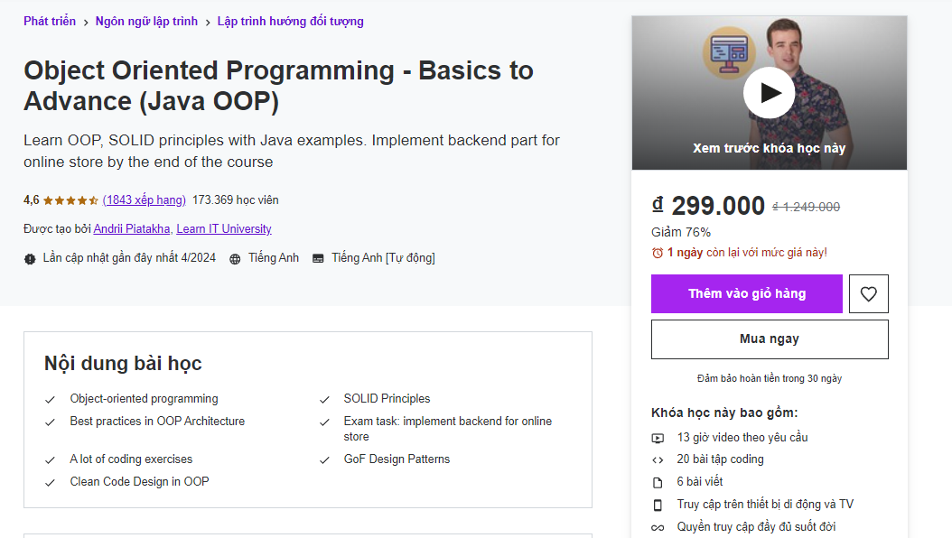Click alarm icon beside 1 ngày còn lại
Screen dimensions: 952x538
657,250
